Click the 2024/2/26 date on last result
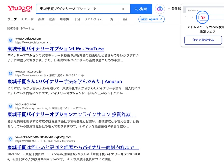 point(14,154)
